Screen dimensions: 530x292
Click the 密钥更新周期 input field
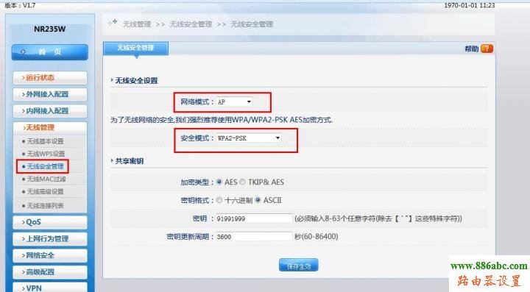point(254,236)
